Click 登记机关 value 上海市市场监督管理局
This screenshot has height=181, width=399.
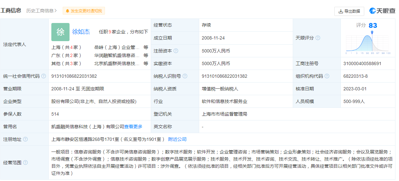pos(225,114)
